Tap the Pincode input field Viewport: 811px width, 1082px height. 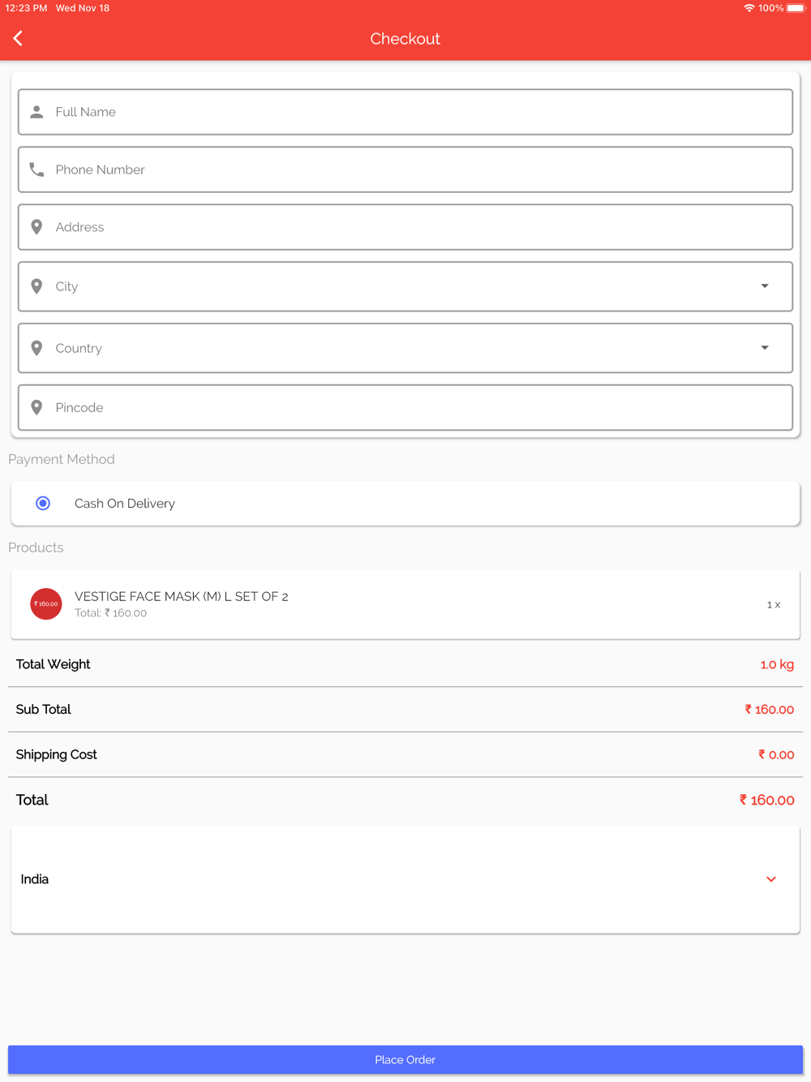tap(405, 407)
